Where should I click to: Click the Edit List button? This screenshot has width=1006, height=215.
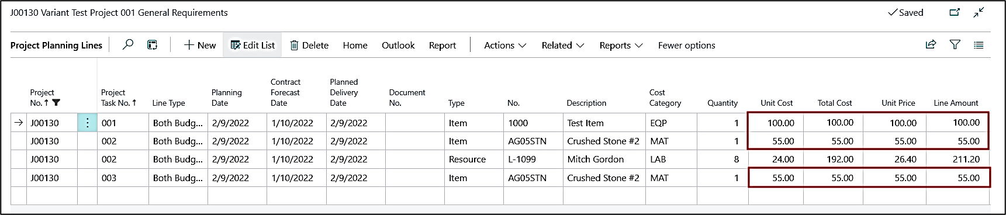point(253,45)
